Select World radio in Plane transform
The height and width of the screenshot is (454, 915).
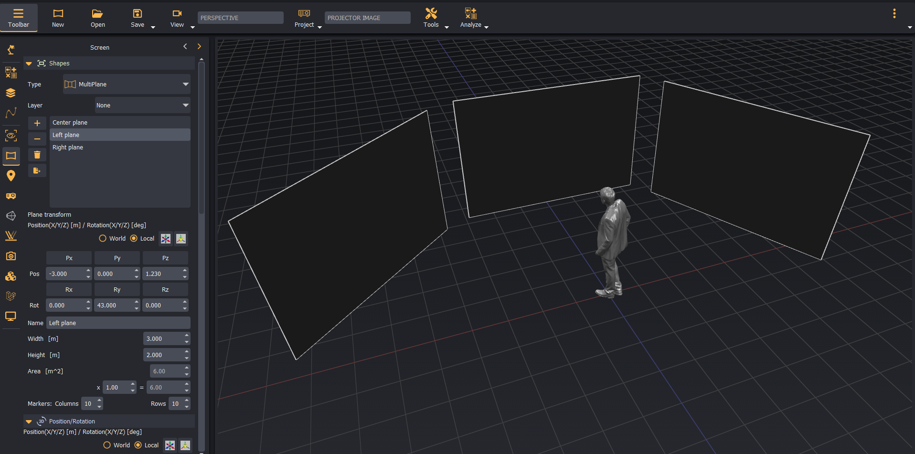(x=103, y=238)
